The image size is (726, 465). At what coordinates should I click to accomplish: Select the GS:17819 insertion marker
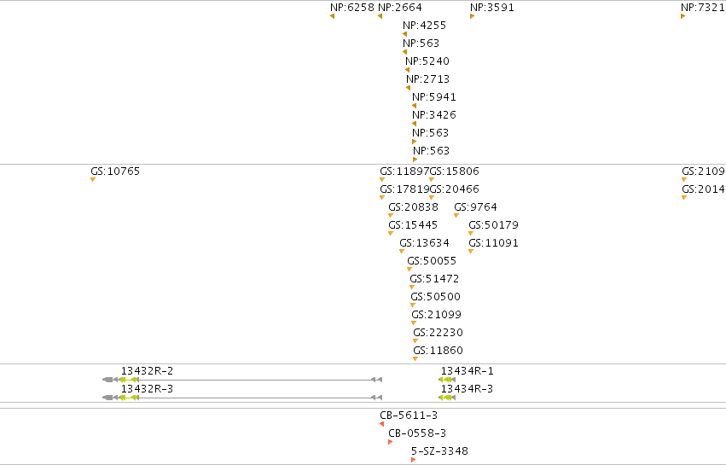pos(382,198)
